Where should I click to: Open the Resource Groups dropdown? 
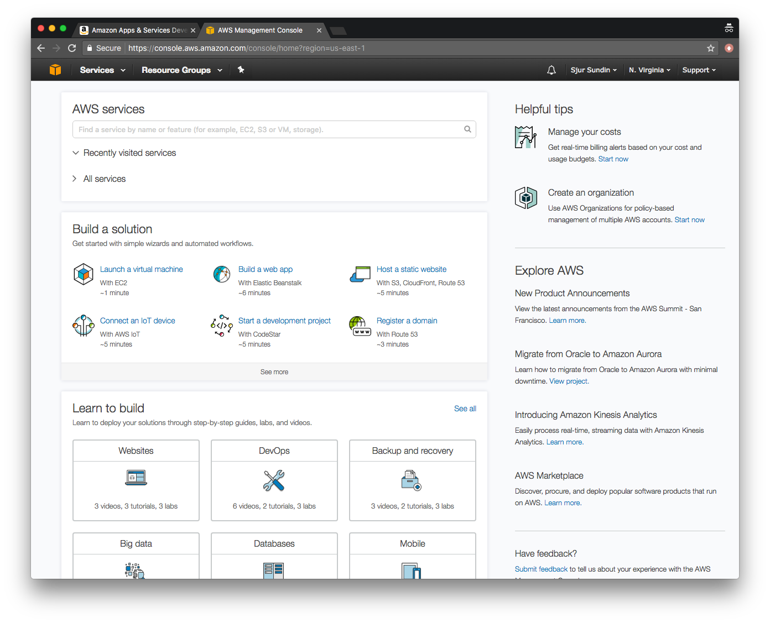click(x=182, y=70)
